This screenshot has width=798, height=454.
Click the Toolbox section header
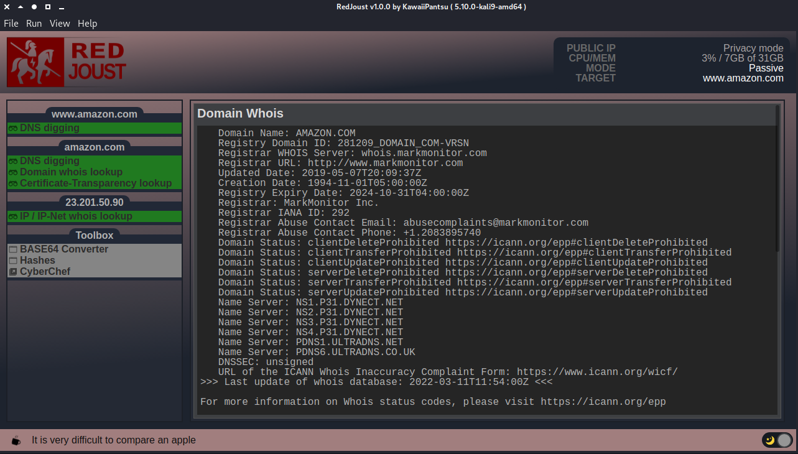pyautogui.click(x=95, y=236)
